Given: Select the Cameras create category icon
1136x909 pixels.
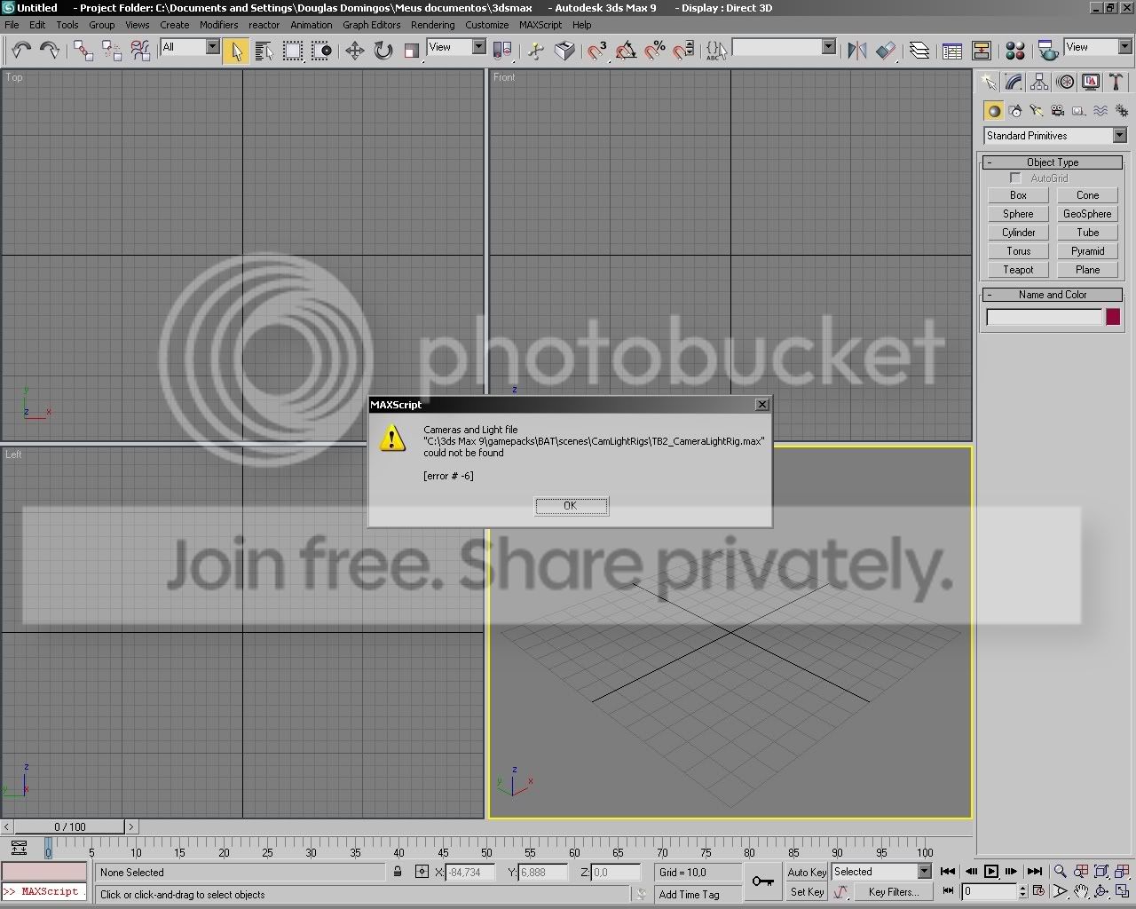Looking at the screenshot, I should pyautogui.click(x=1057, y=111).
